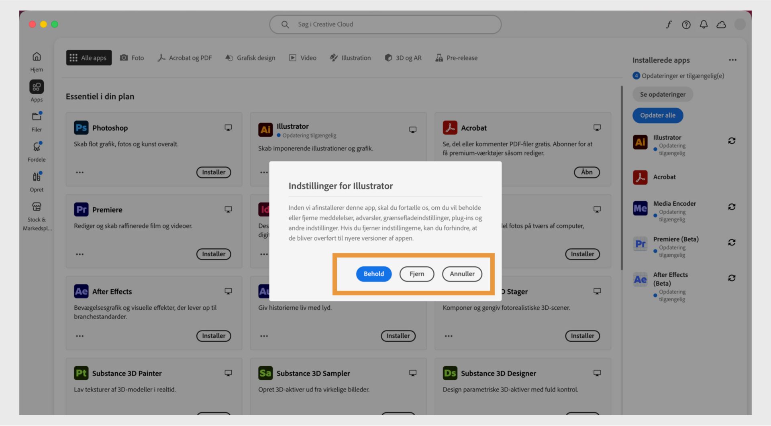Switch to Acrobat og PDF category
771x426 pixels.
coord(184,58)
